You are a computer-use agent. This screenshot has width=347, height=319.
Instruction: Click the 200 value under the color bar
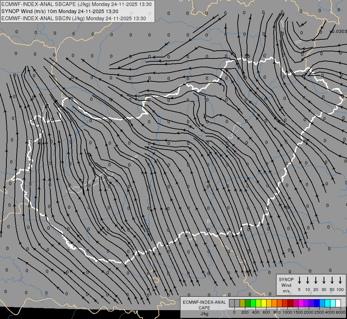[245, 312]
